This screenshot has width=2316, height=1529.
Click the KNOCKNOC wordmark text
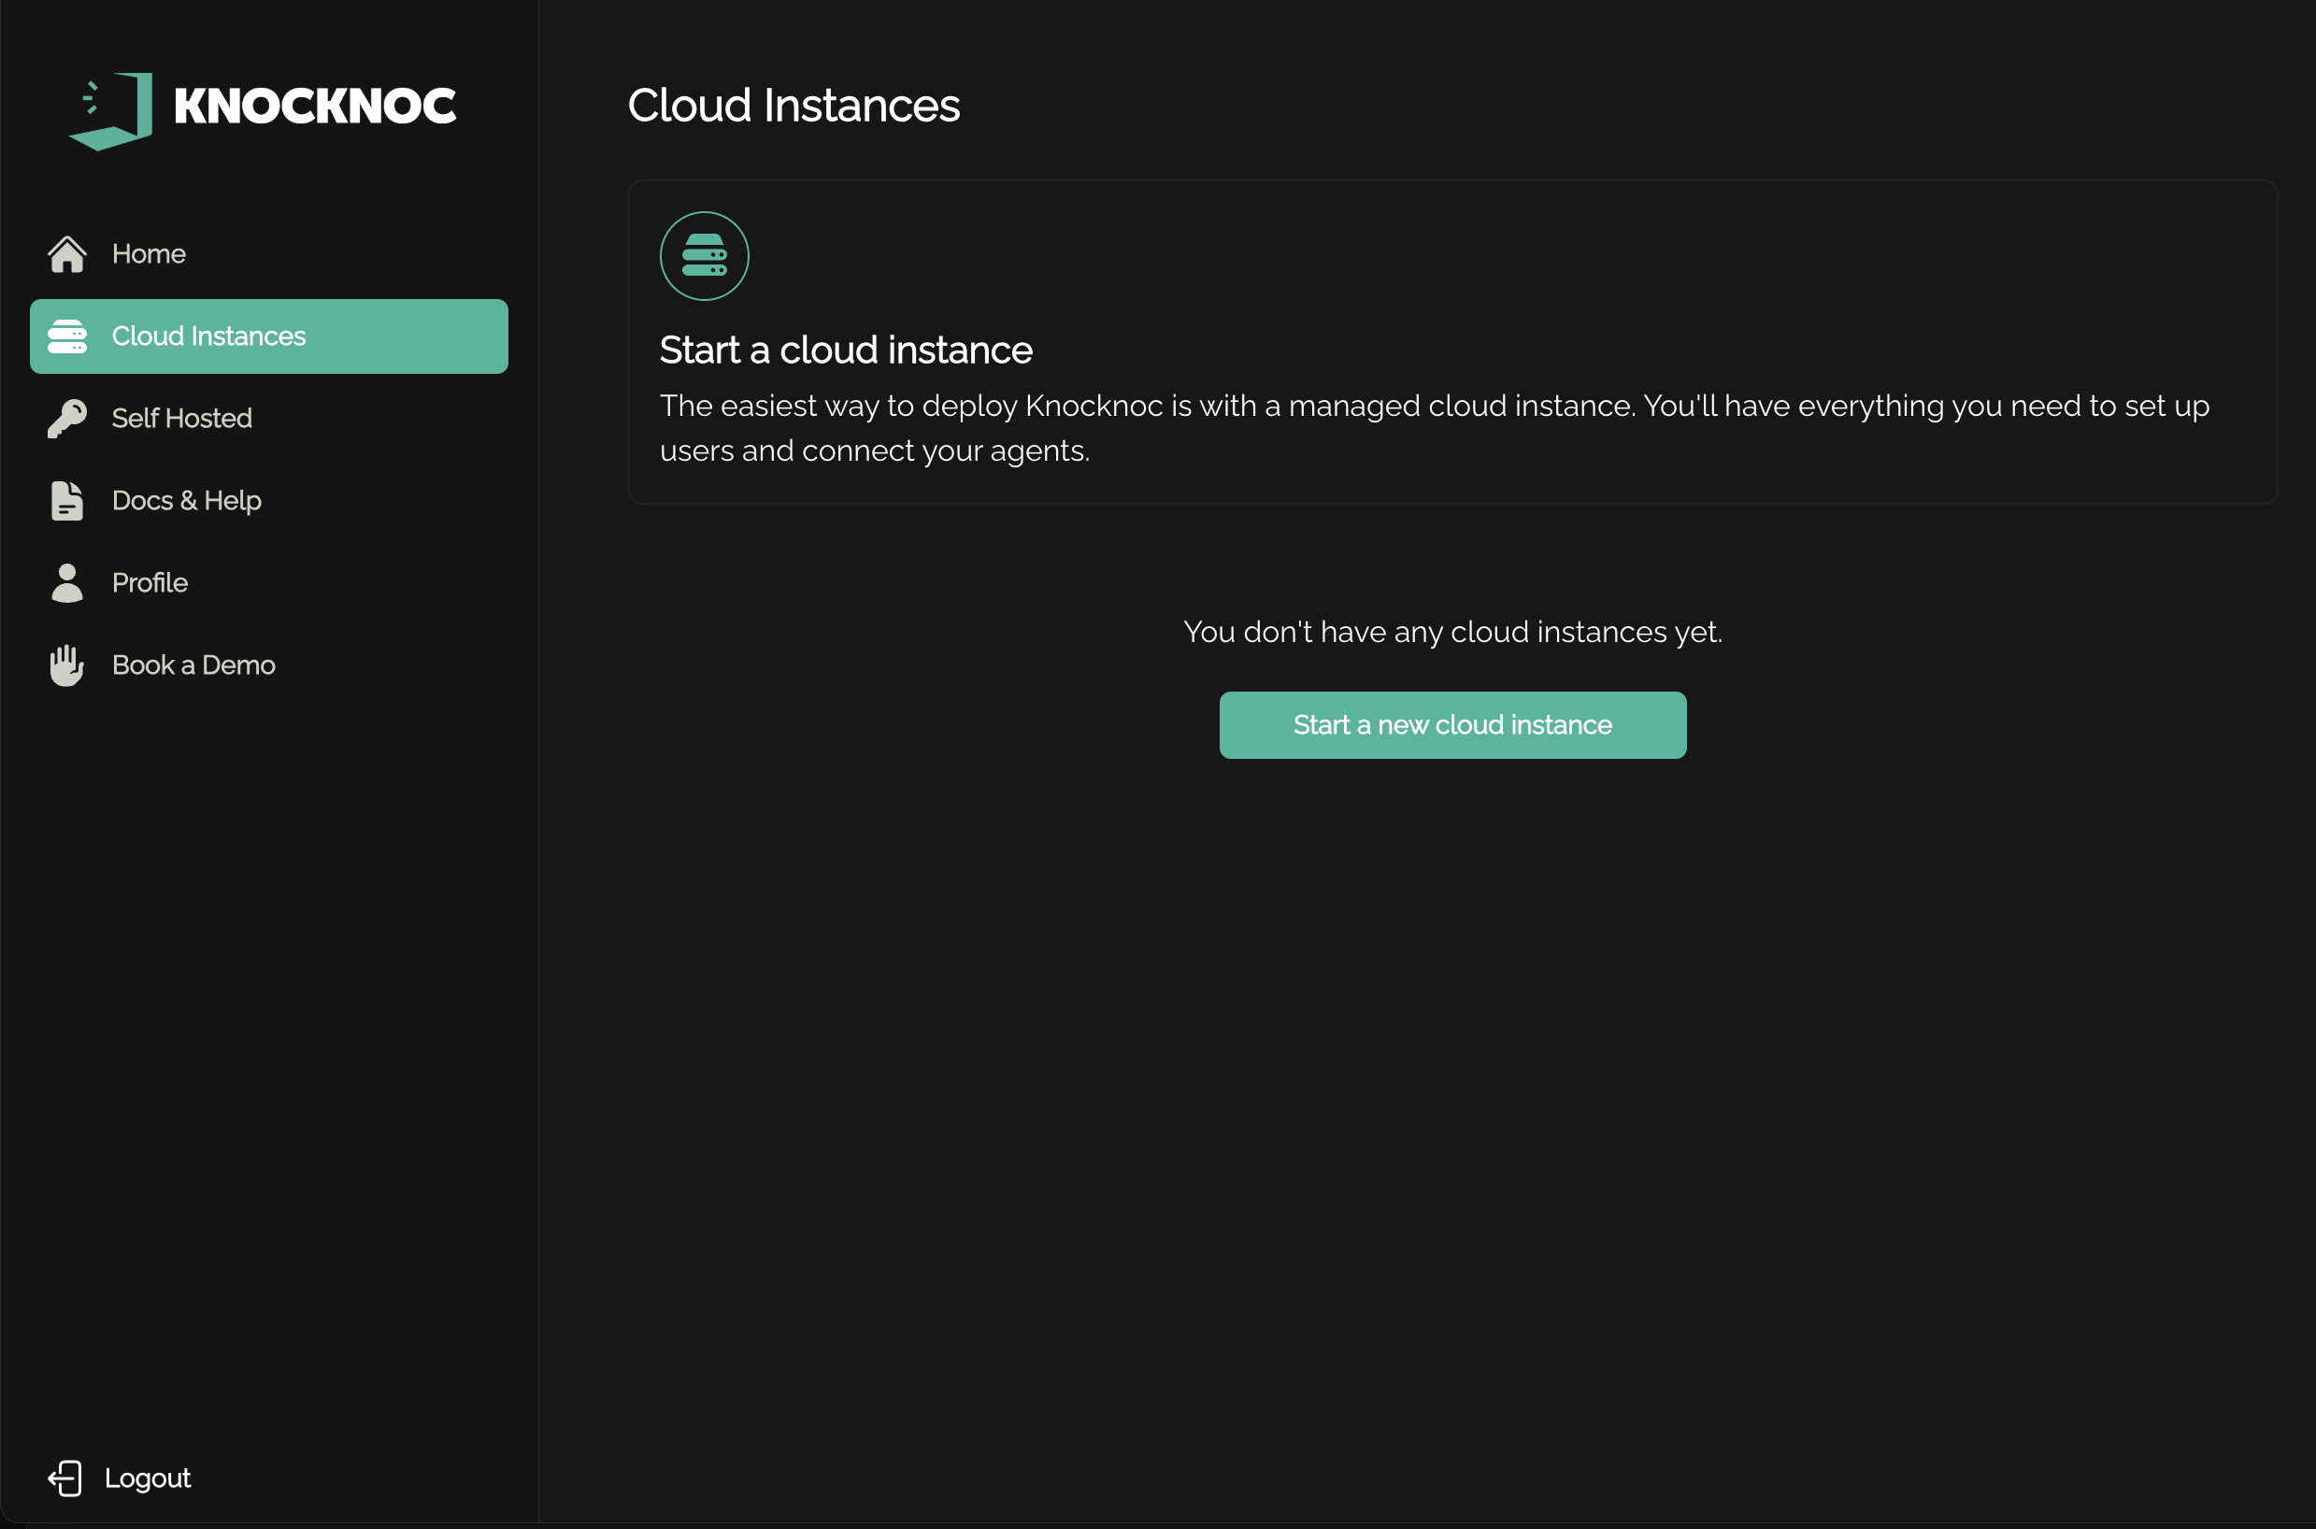[314, 107]
